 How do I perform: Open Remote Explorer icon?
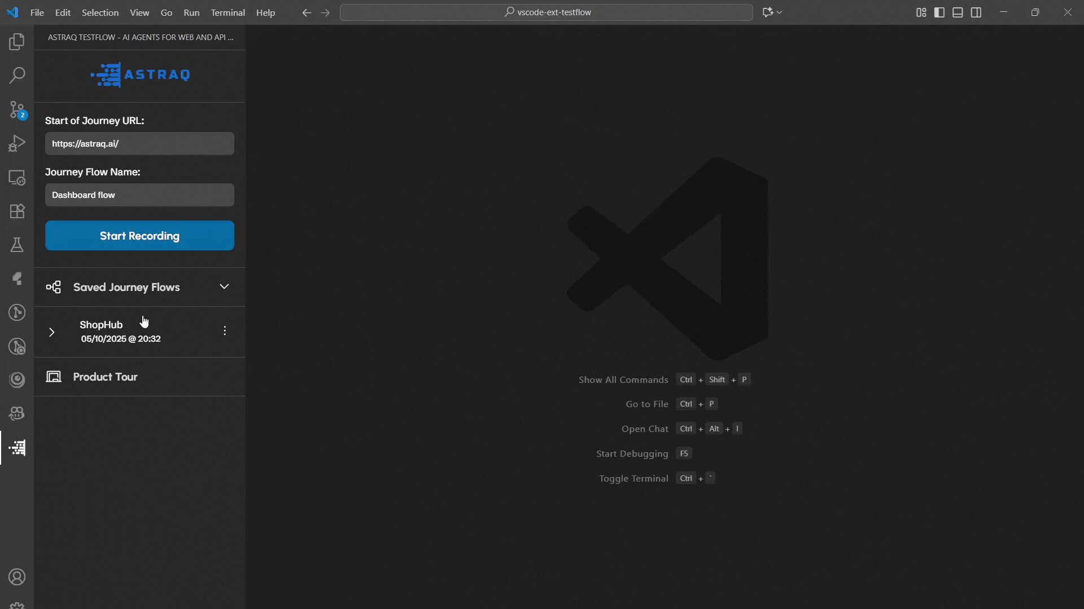click(x=17, y=177)
